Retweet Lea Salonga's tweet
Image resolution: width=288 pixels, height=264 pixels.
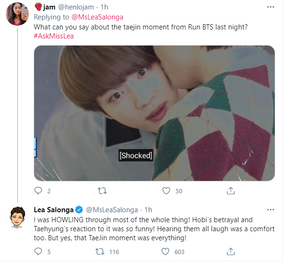102,252
